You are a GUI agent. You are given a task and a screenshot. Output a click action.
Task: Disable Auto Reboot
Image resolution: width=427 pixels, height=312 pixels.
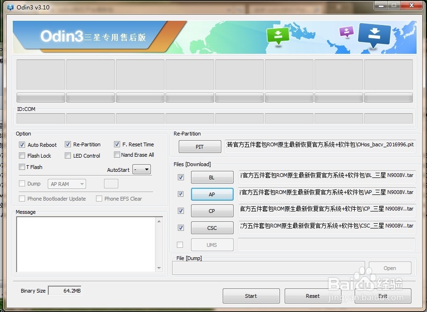point(22,144)
